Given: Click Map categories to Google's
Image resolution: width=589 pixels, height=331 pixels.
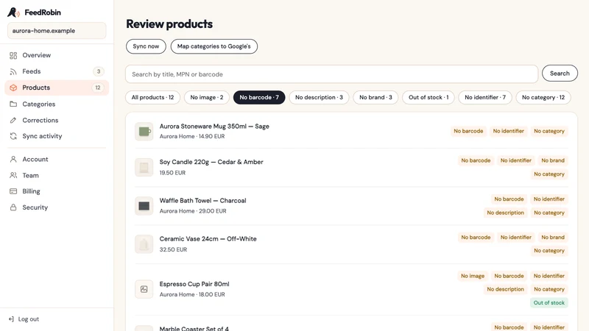Looking at the screenshot, I should point(214,46).
